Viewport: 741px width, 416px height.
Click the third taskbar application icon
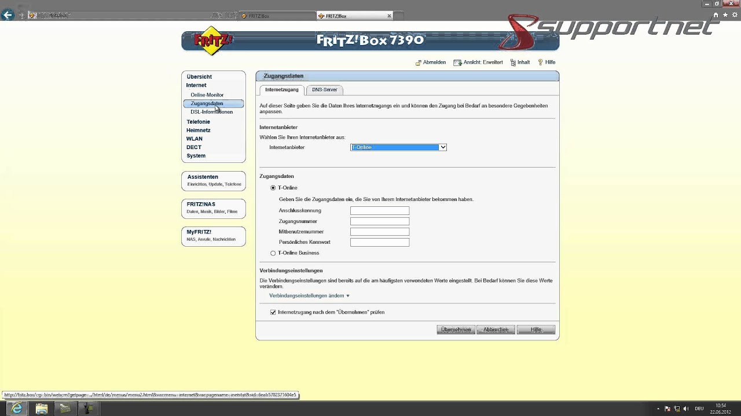click(65, 408)
